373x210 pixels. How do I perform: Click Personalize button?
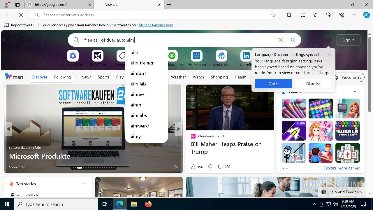pos(348,77)
